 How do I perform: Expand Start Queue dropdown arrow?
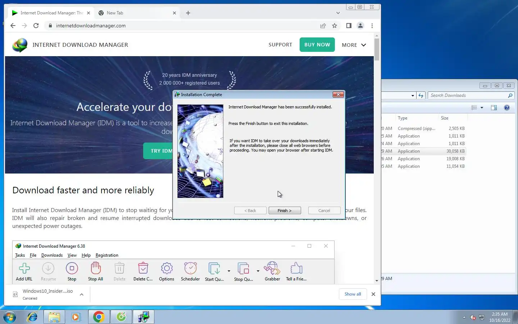click(229, 271)
